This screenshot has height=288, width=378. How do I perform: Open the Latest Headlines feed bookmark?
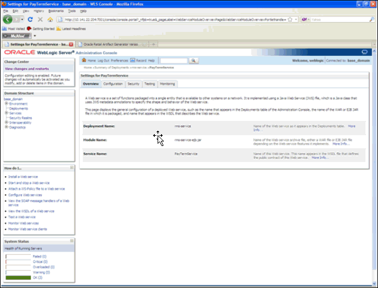click(x=71, y=29)
